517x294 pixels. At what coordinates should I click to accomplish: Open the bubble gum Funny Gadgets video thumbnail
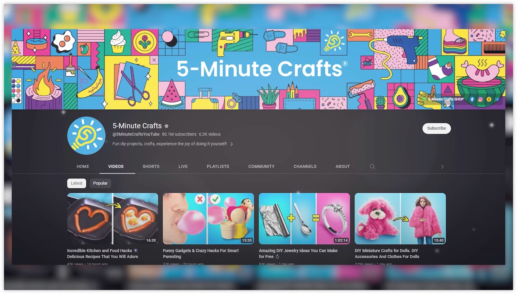[x=208, y=219]
